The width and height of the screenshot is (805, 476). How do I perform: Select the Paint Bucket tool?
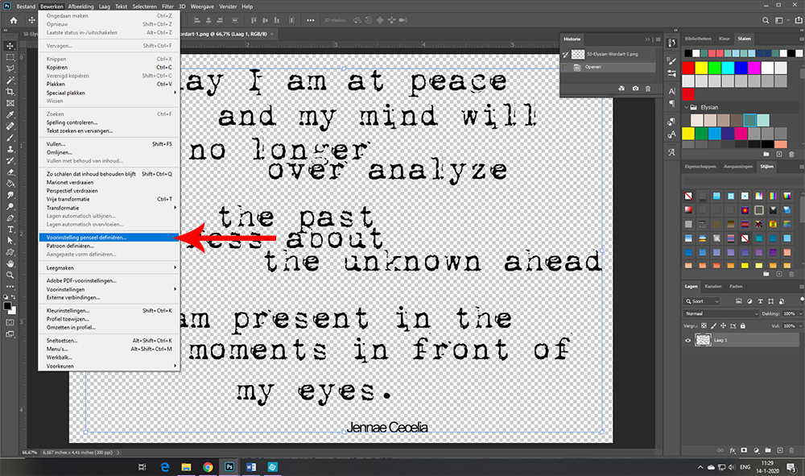click(10, 184)
